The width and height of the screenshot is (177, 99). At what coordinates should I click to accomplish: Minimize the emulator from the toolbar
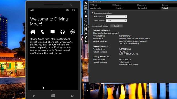[86, 7]
